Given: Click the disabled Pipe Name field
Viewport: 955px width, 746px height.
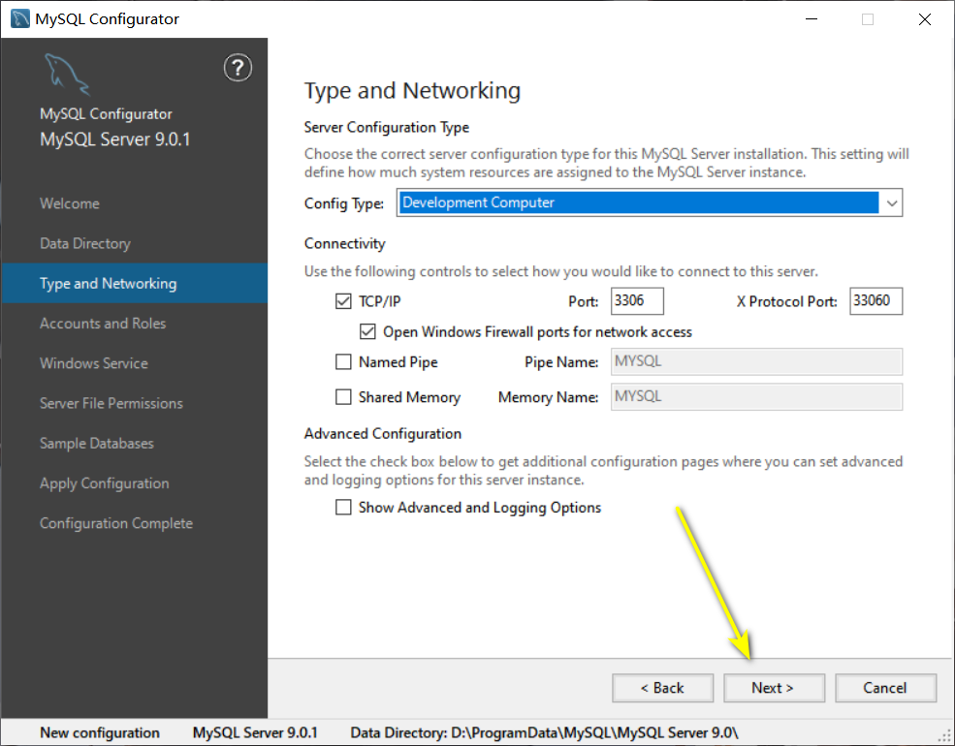Looking at the screenshot, I should coord(756,361).
